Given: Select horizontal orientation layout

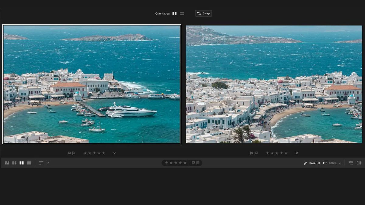Looking at the screenshot, I should click(182, 13).
